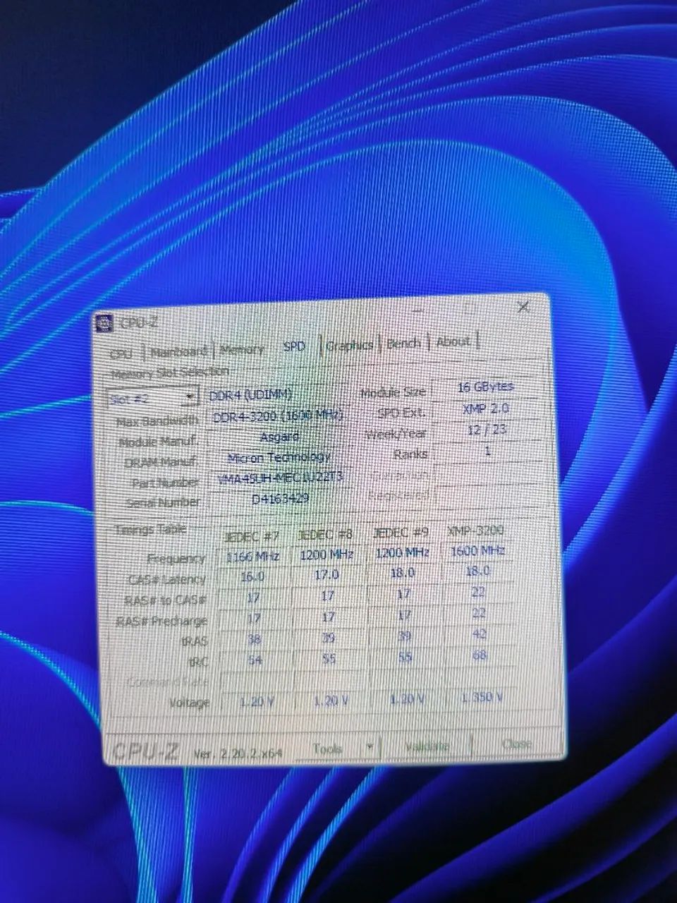Click the XMP-3200 tRC value 68

[480, 655]
